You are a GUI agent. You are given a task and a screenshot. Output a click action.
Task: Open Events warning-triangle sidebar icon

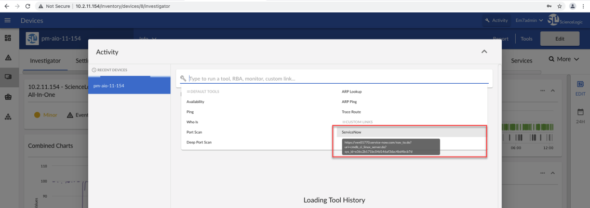[x=8, y=58]
